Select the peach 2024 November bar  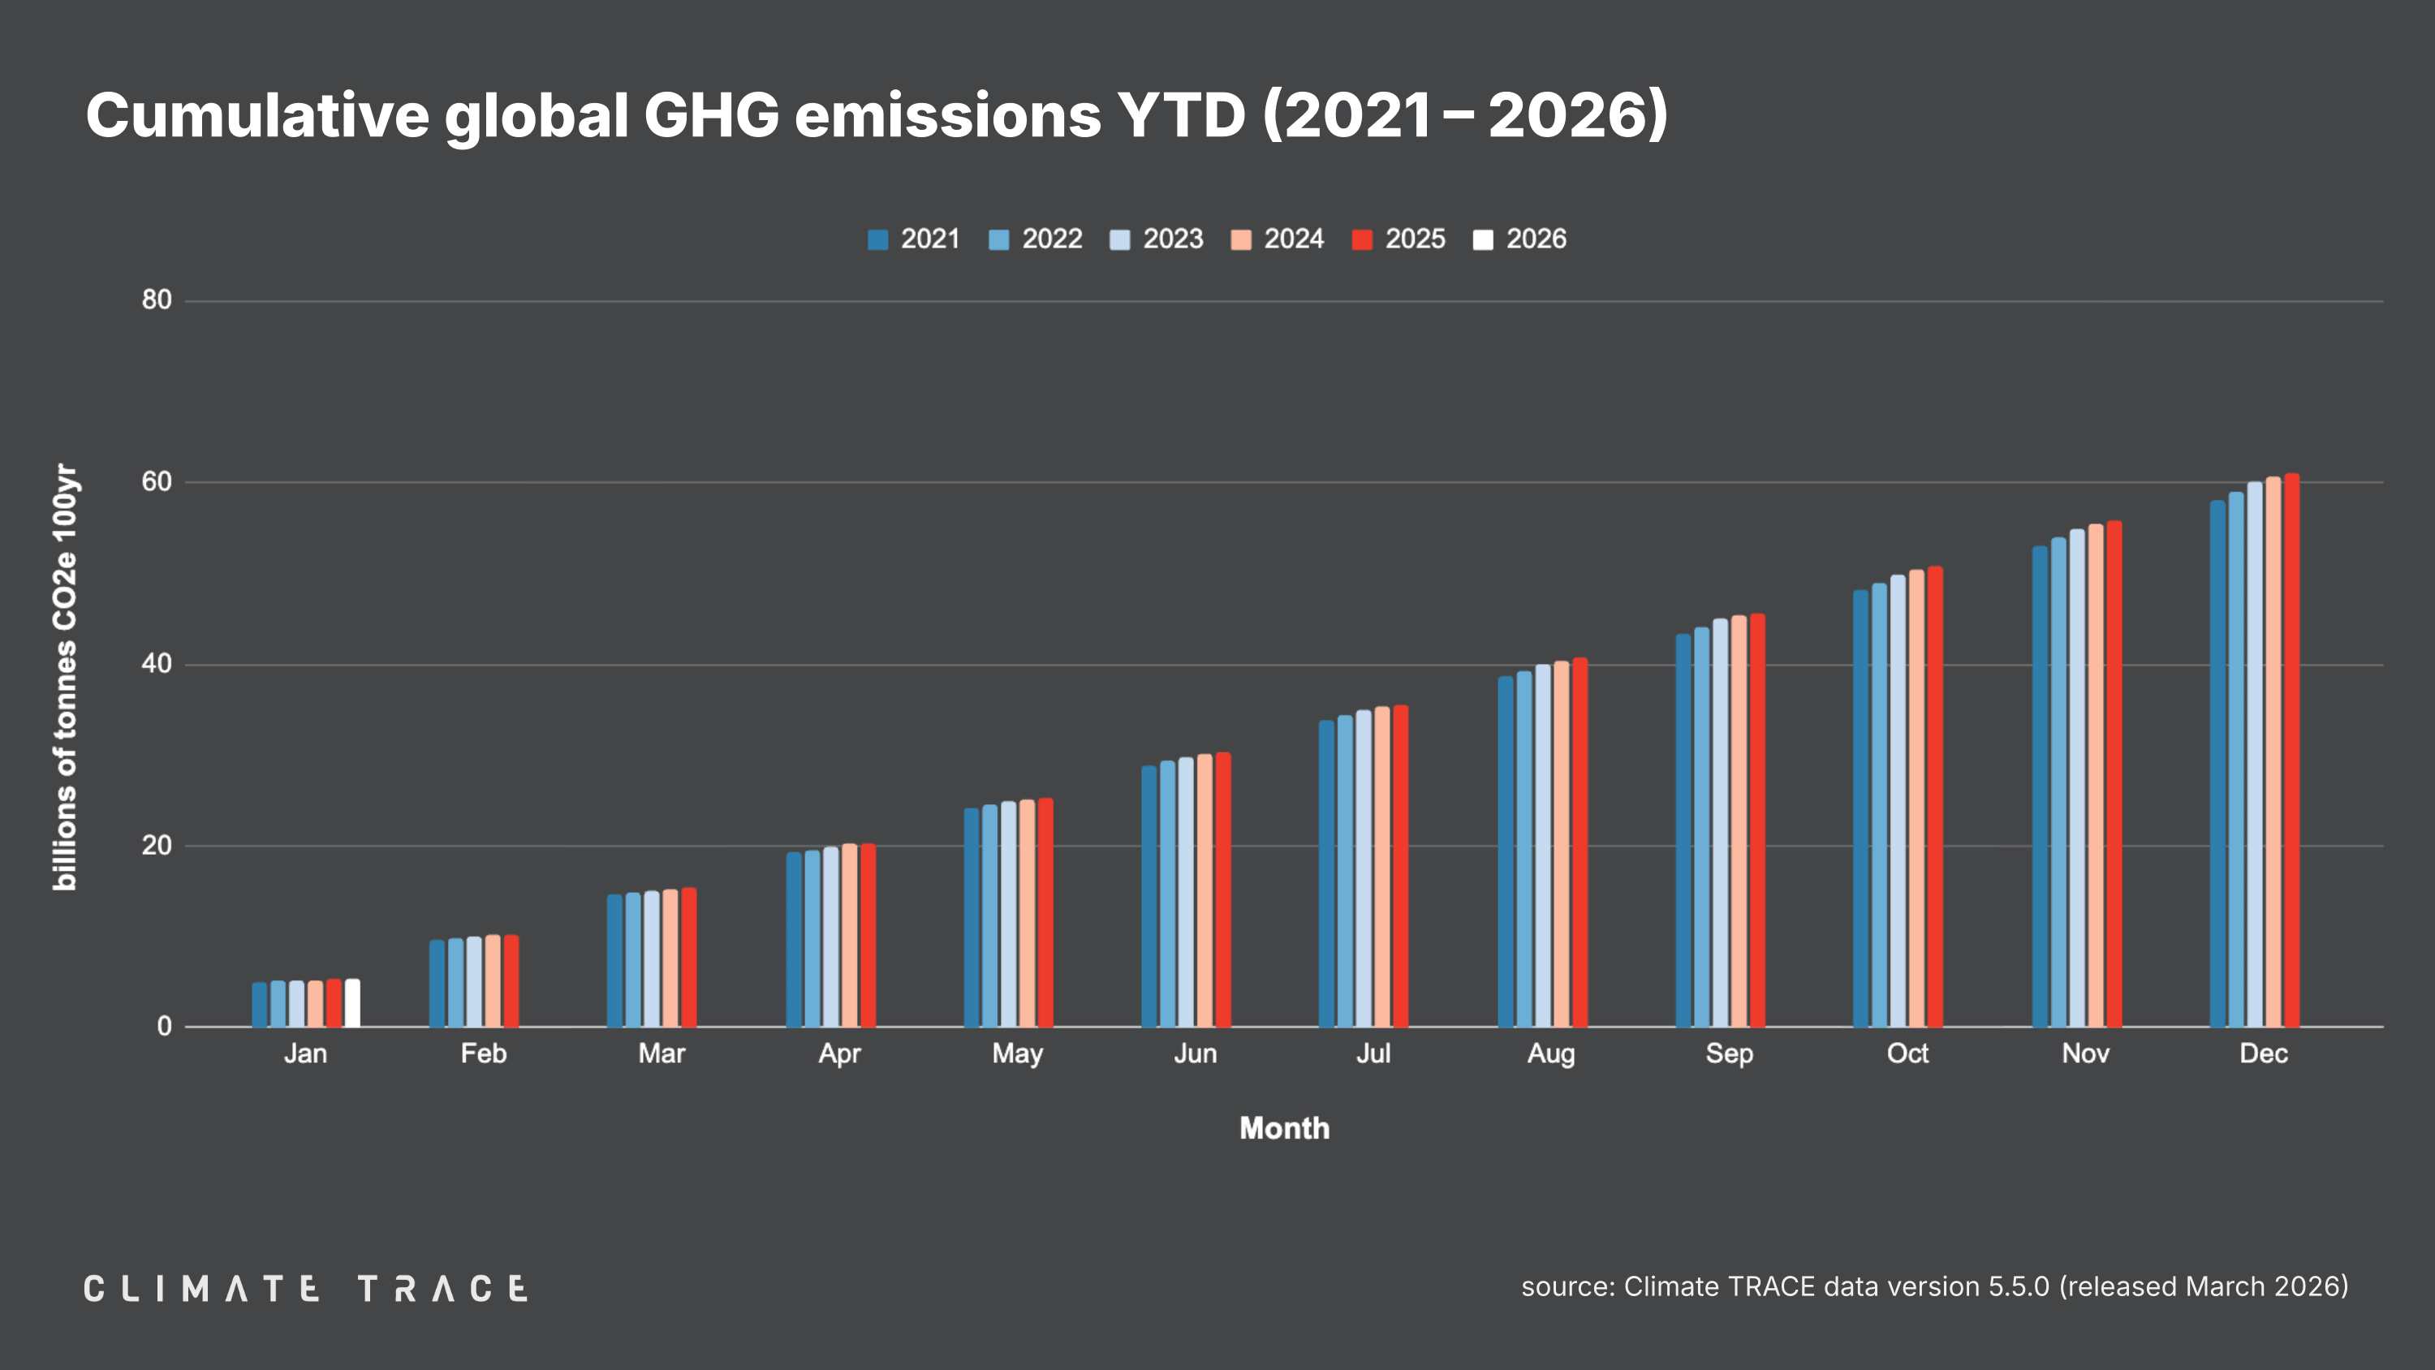tap(2096, 775)
